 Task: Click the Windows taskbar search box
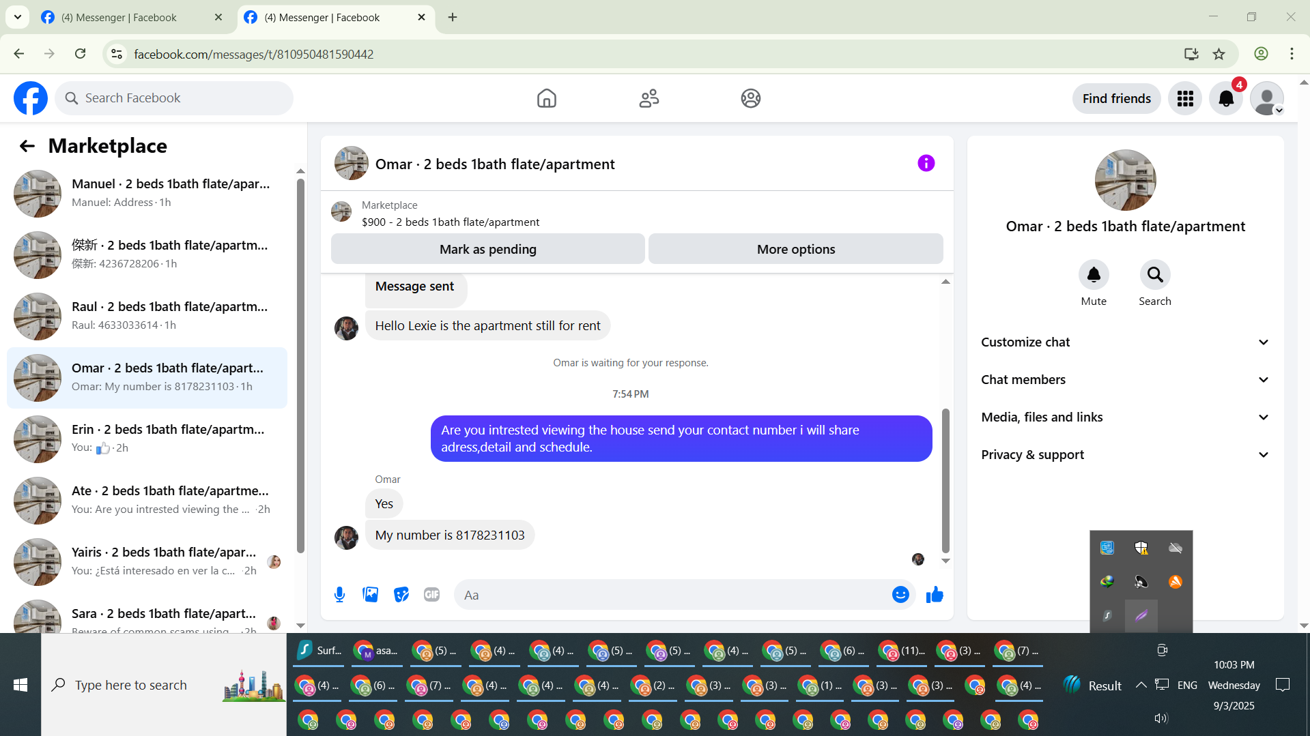pos(164,685)
